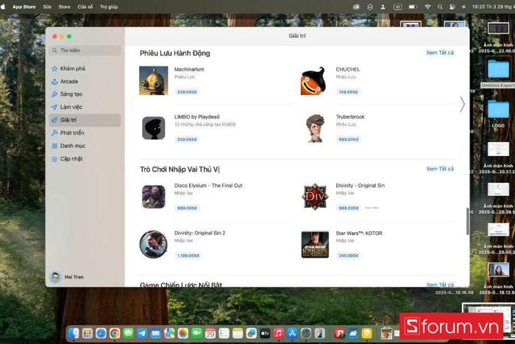Buy Machinarium for 249.000đ
Screen dimensions: 515x344
pos(187,92)
